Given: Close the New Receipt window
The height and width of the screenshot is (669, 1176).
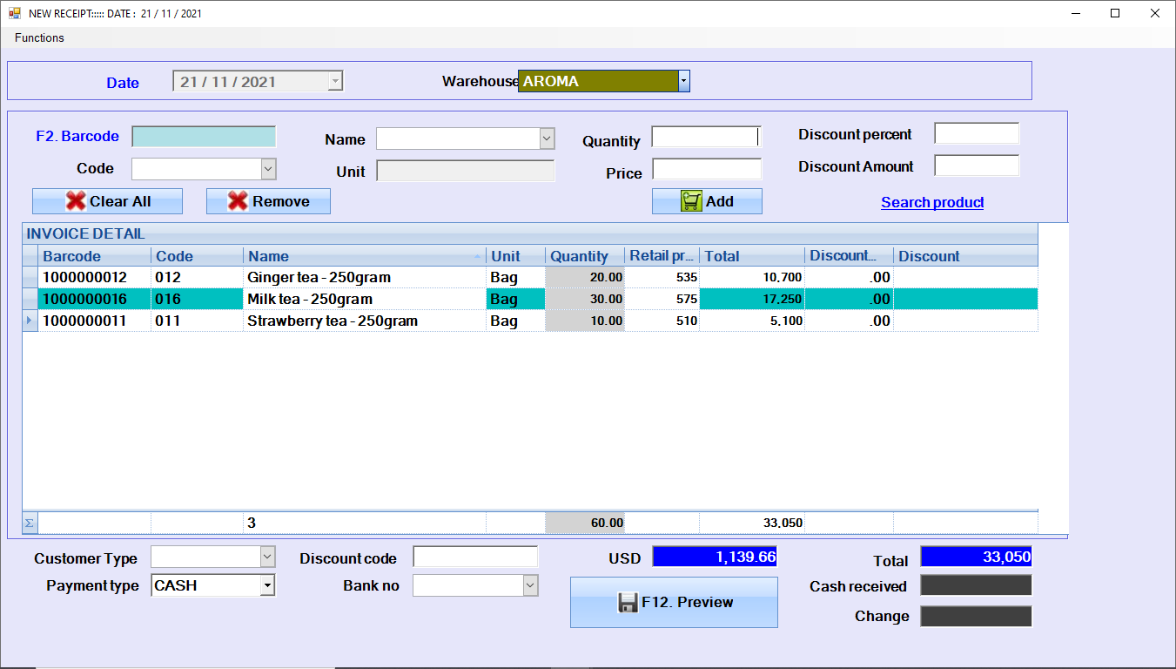Looking at the screenshot, I should click(1155, 13).
